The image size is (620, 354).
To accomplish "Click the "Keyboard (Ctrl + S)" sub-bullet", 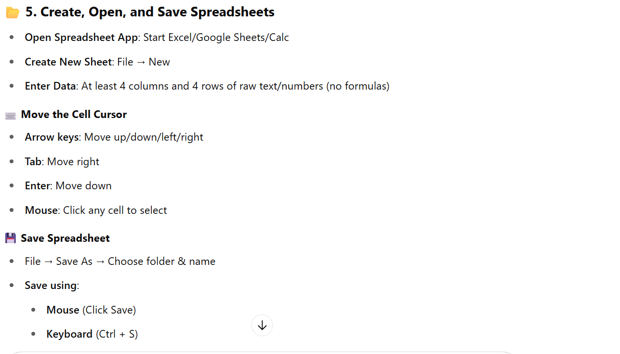I will [92, 334].
